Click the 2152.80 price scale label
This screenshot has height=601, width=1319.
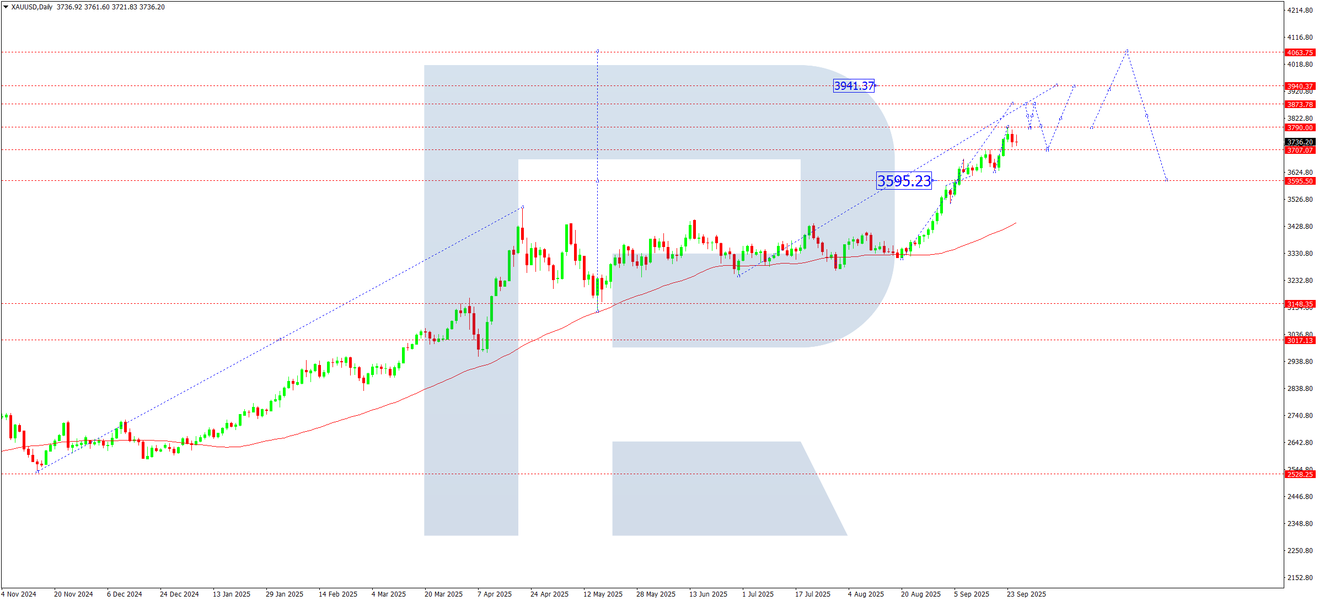point(1300,577)
